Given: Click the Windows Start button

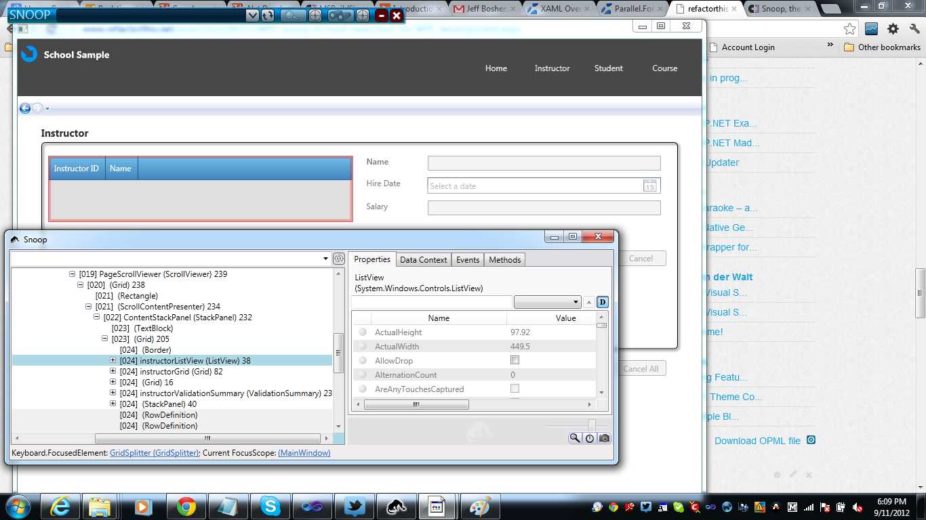Looking at the screenshot, I should [x=16, y=506].
